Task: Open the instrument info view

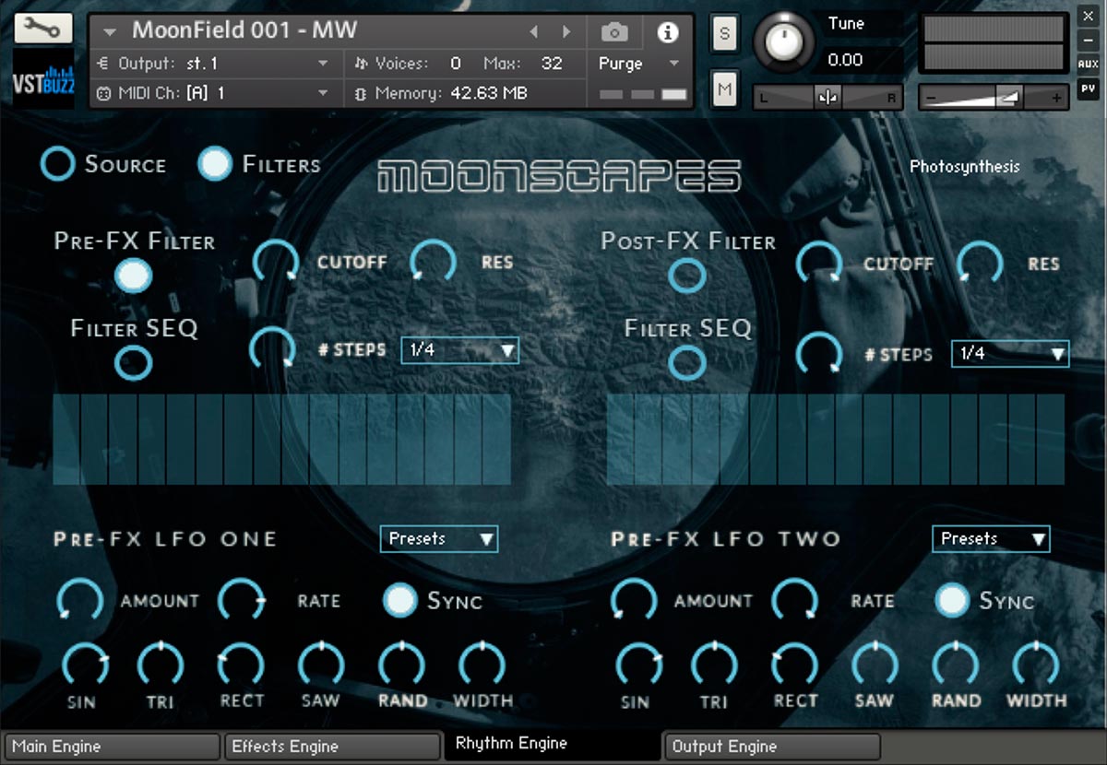Action: click(667, 32)
